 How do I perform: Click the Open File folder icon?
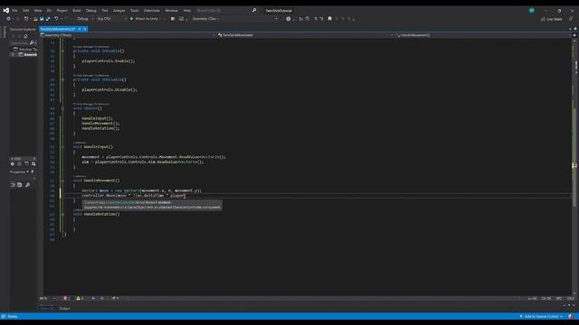[35, 18]
